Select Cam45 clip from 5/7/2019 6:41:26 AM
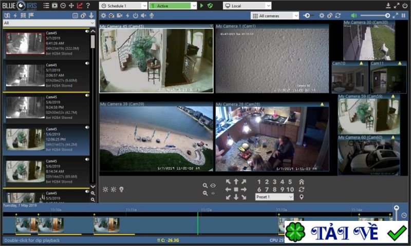 click(x=46, y=43)
